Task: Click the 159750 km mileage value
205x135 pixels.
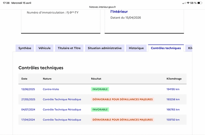Action: tap(173, 120)
